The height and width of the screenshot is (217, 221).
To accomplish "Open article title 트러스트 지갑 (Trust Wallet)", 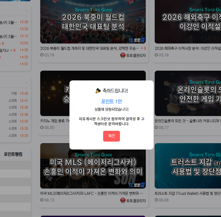I will pos(188,194).
